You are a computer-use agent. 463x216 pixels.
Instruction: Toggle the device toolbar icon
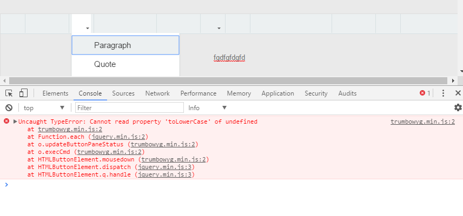[23, 93]
